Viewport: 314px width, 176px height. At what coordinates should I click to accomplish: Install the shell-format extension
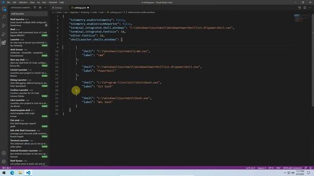click(x=45, y=55)
